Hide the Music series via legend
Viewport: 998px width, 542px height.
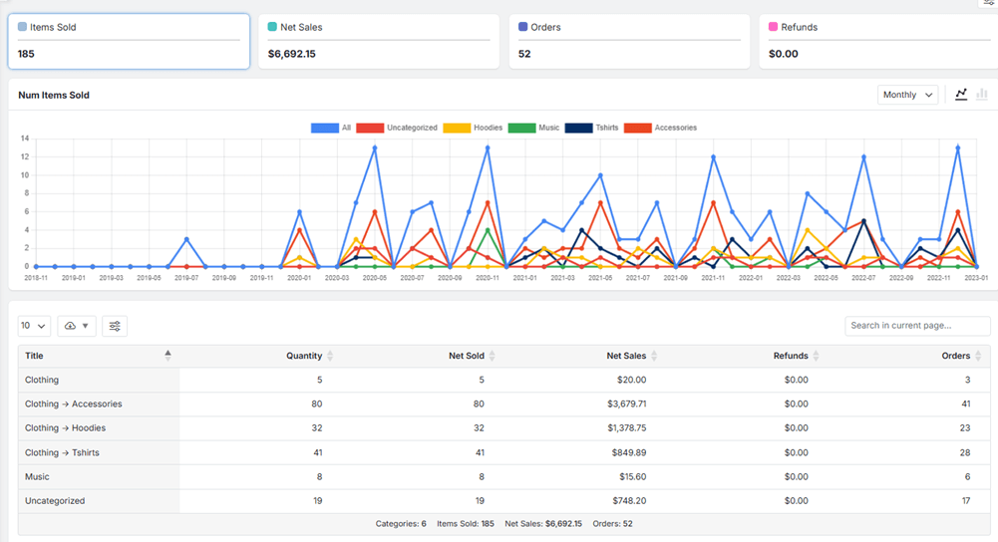(x=534, y=128)
